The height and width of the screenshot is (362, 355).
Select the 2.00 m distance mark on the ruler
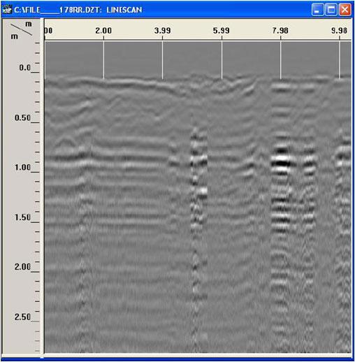click(103, 31)
